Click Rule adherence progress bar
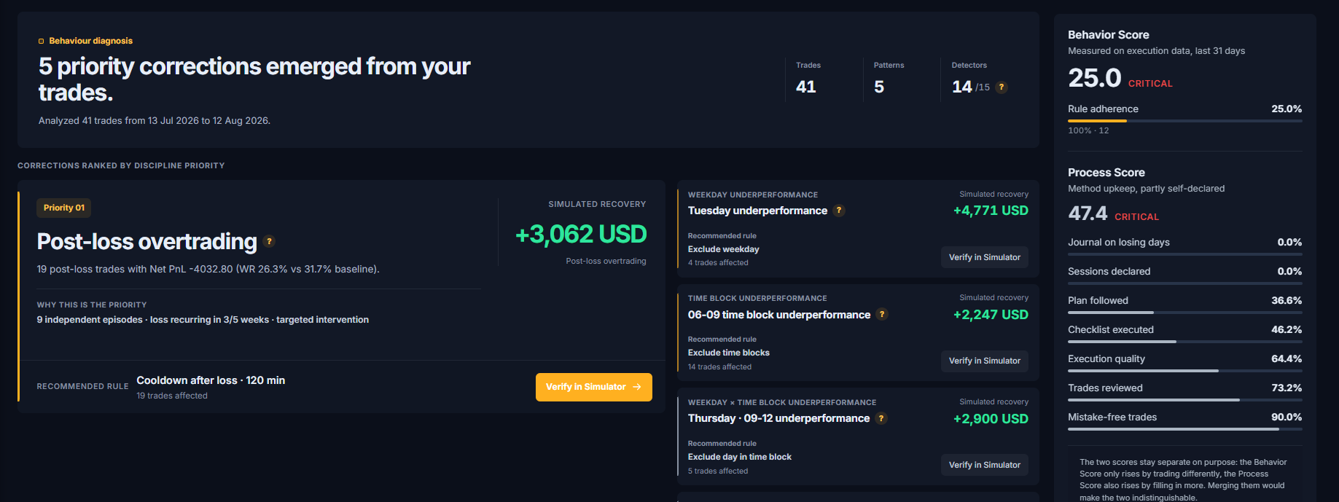The height and width of the screenshot is (502, 1339). (x=1184, y=121)
